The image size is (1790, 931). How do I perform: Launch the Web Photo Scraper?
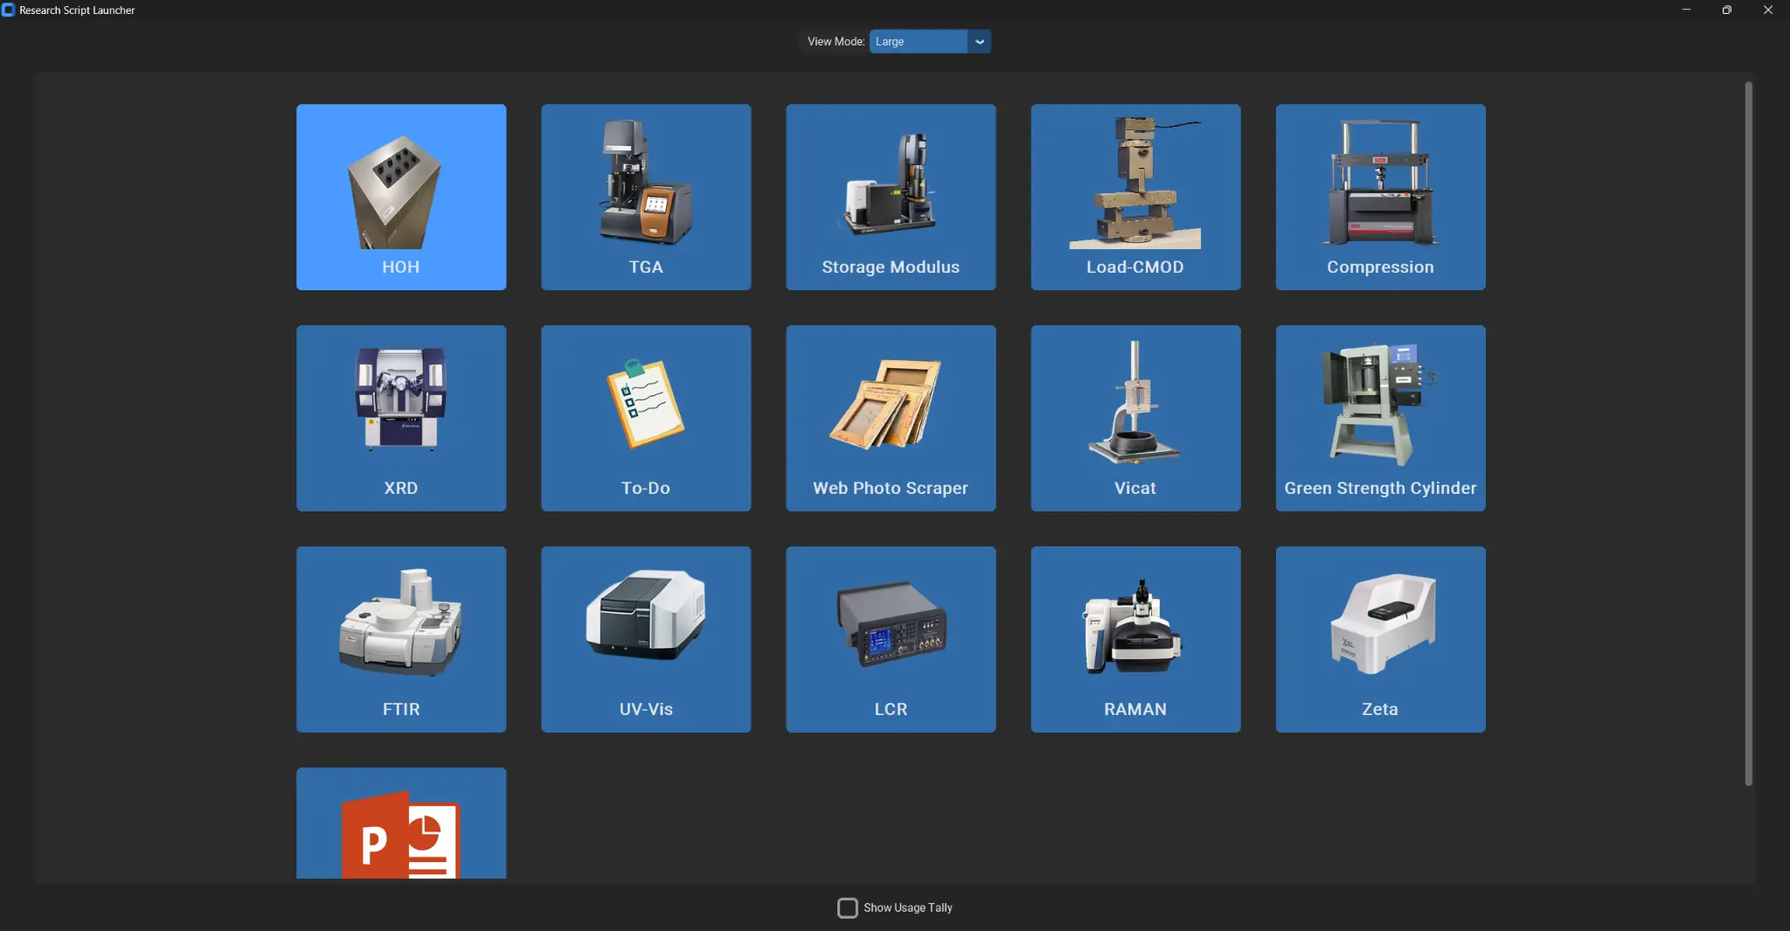(890, 418)
